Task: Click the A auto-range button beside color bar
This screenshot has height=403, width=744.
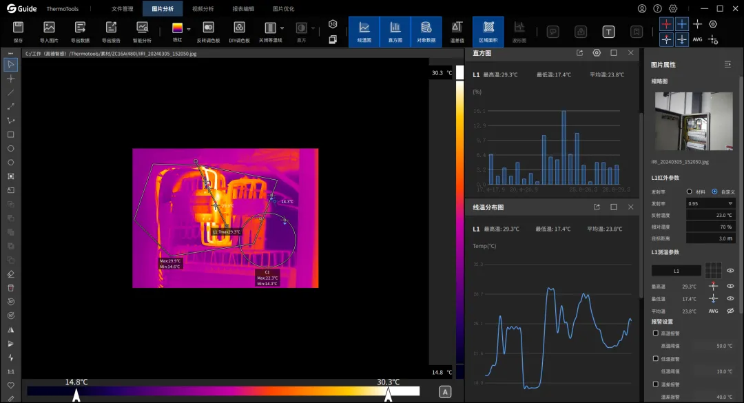Action: (x=444, y=392)
